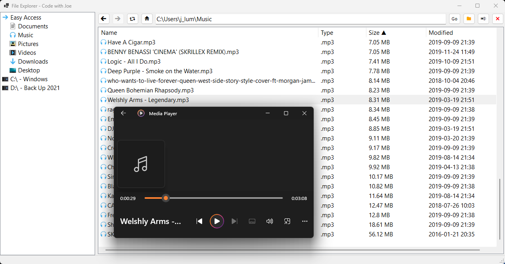Enable captions in Media Player

[252, 221]
